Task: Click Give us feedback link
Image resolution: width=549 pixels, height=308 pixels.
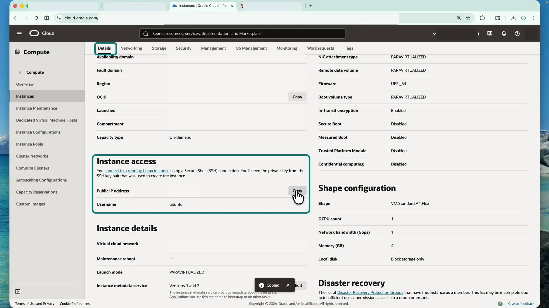Action: tap(521, 304)
